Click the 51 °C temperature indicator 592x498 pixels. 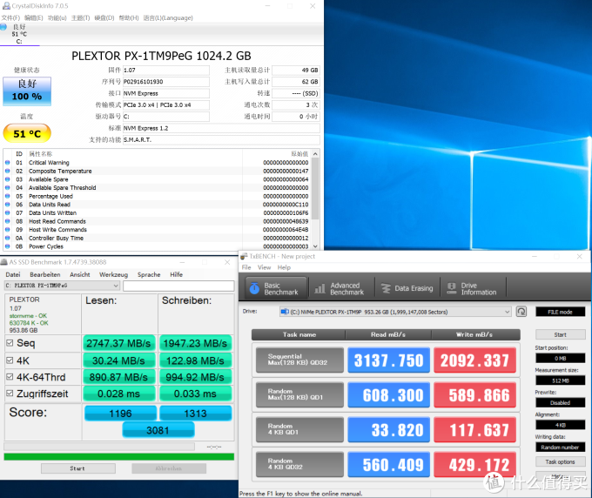pos(27,134)
